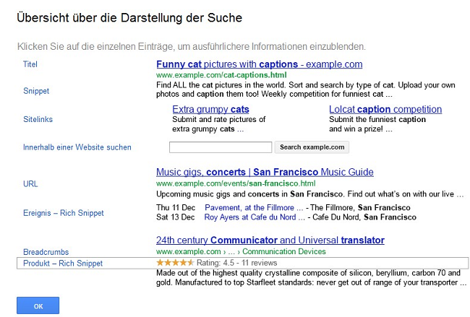The image size is (470, 317).
Task: Open 'Pavement, at the Fillmore' event link
Action: 254,207
